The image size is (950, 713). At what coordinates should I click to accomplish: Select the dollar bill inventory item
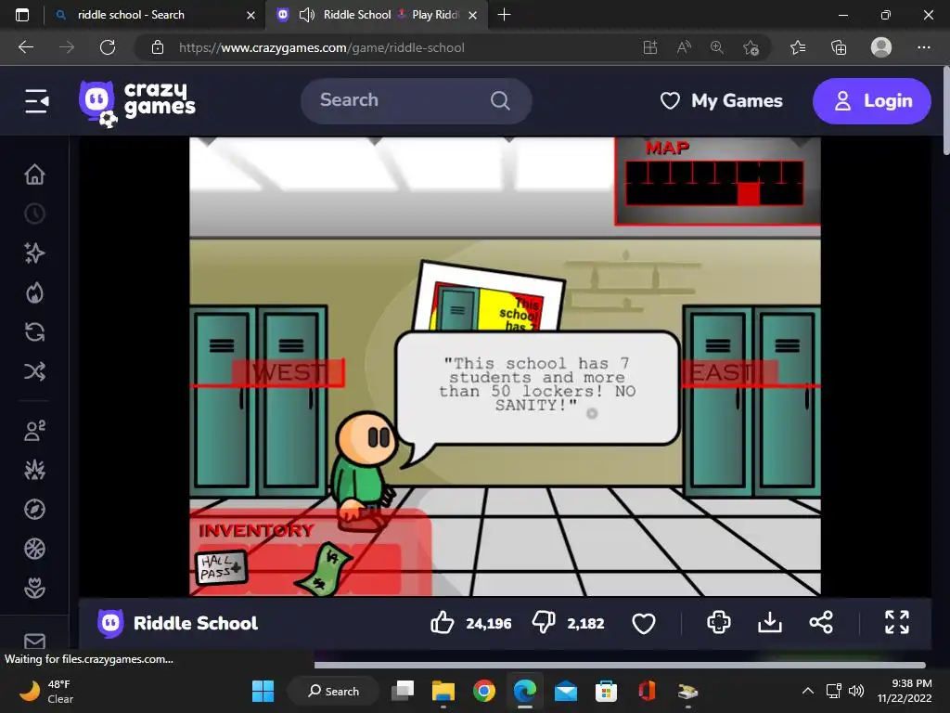pyautogui.click(x=324, y=569)
